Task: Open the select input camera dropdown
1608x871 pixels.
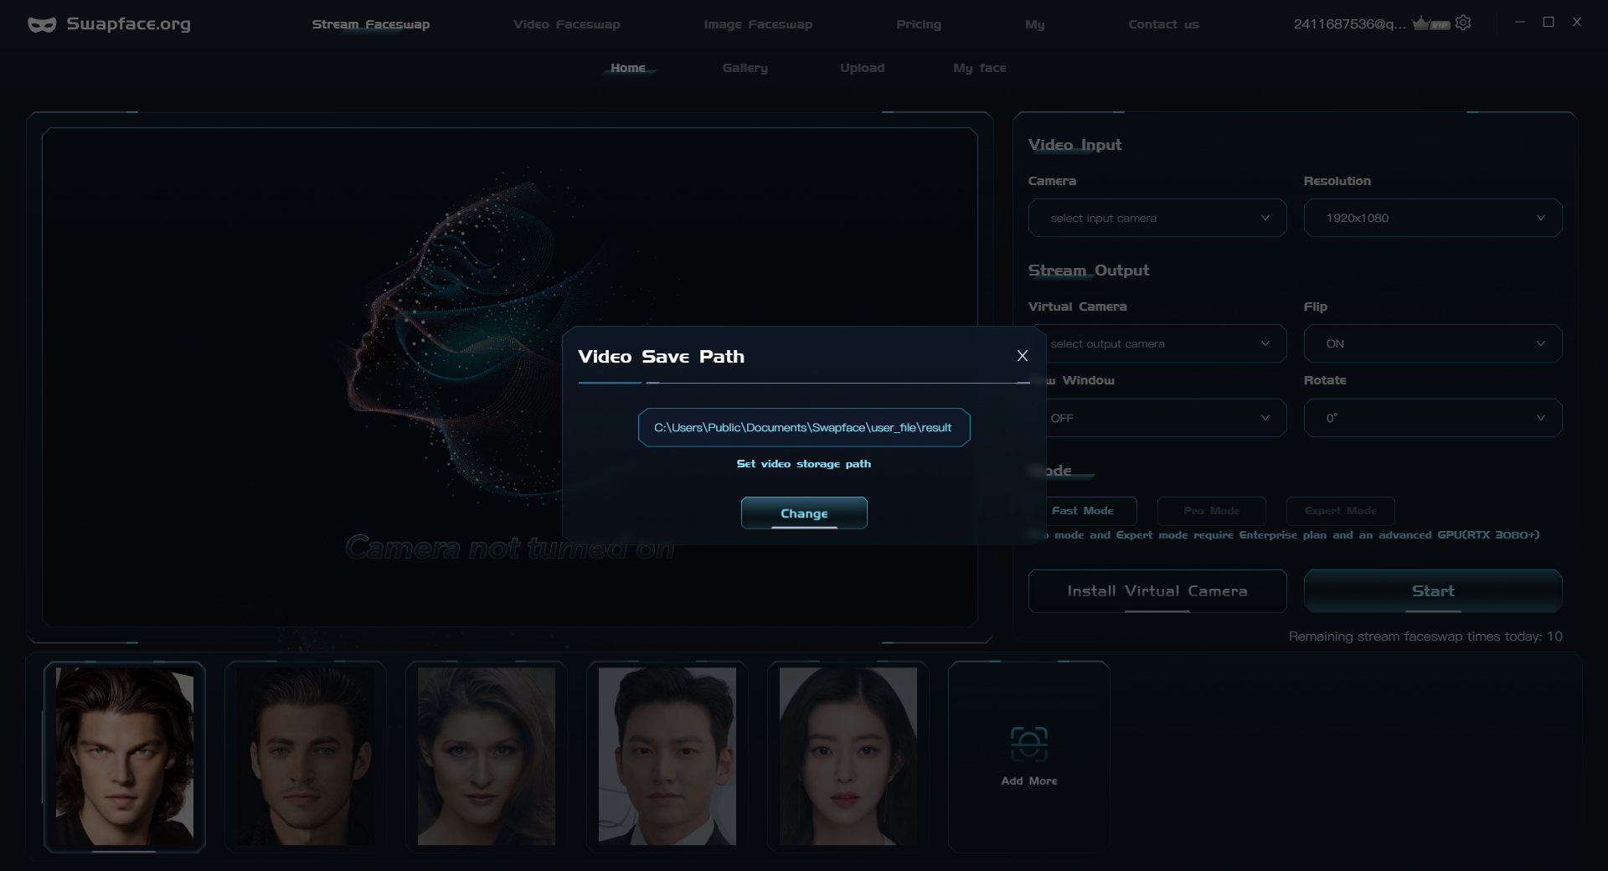Action: click(x=1157, y=219)
